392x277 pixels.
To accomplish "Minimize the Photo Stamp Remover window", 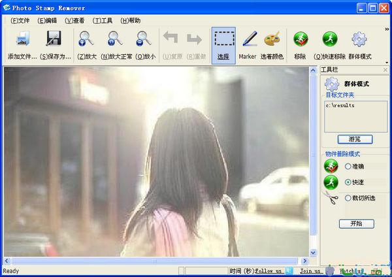I will tap(361, 8).
